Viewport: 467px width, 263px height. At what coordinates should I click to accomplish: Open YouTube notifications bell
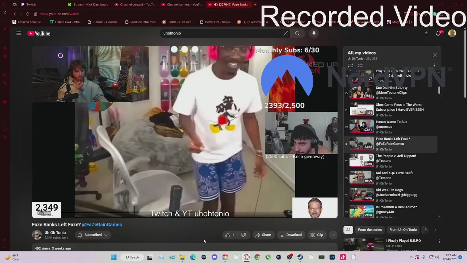pyautogui.click(x=439, y=33)
